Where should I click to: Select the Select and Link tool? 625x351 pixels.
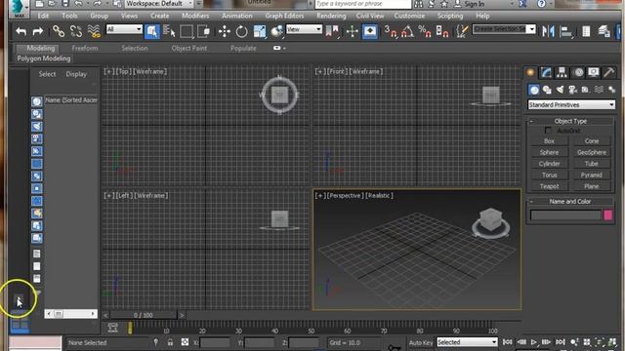click(x=59, y=31)
